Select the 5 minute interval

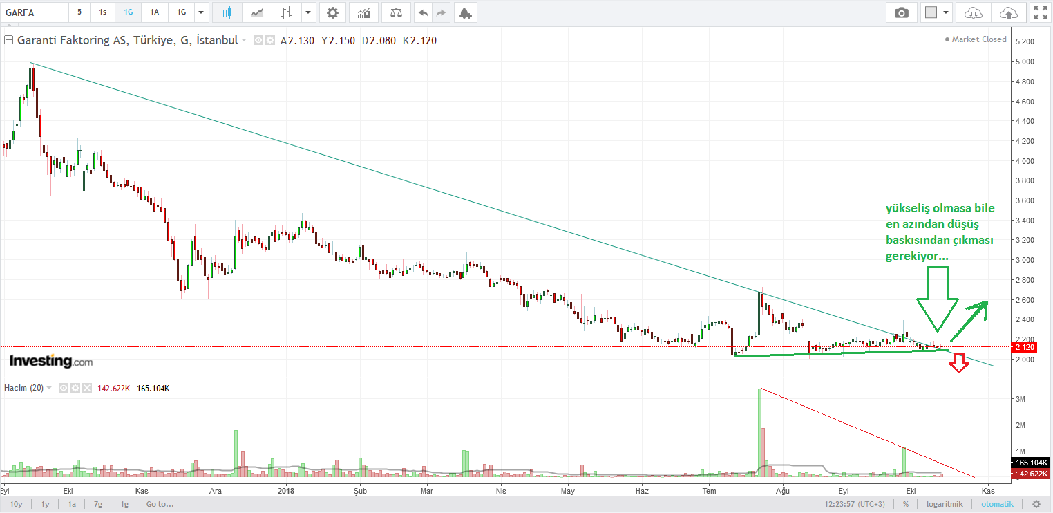point(79,12)
